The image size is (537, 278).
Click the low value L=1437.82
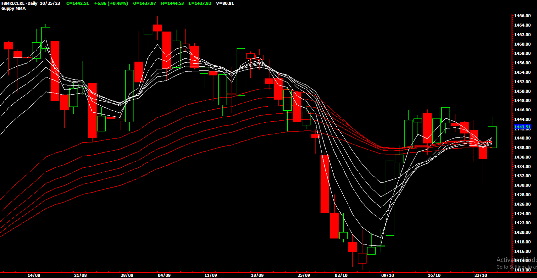click(x=200, y=3)
